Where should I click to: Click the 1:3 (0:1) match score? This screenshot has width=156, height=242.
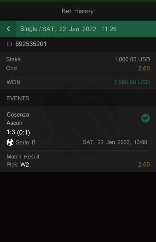[x=18, y=132]
